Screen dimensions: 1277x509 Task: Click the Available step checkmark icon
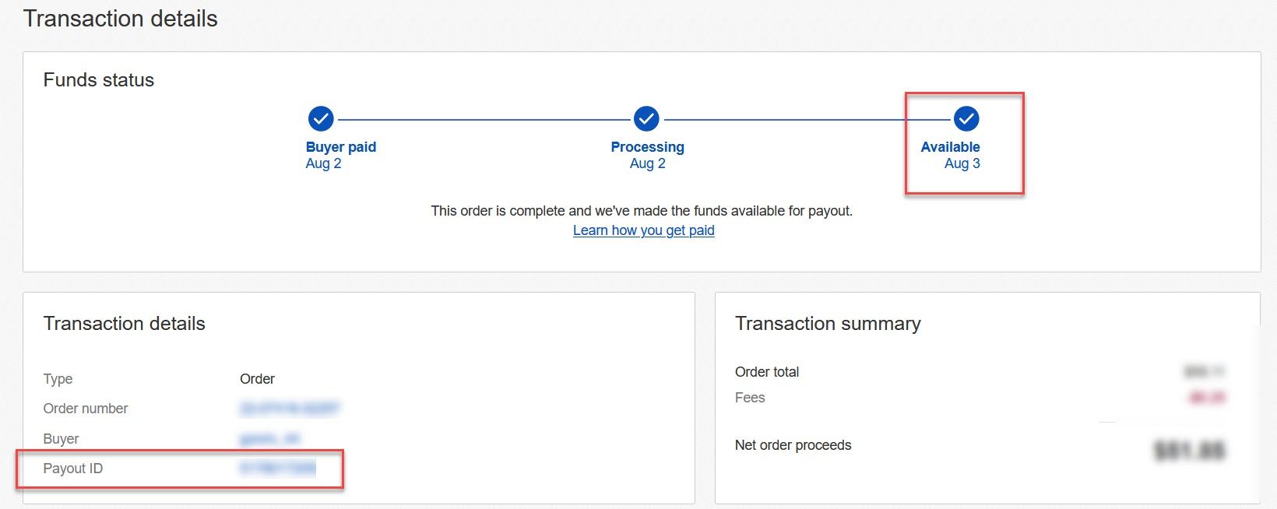(x=966, y=119)
